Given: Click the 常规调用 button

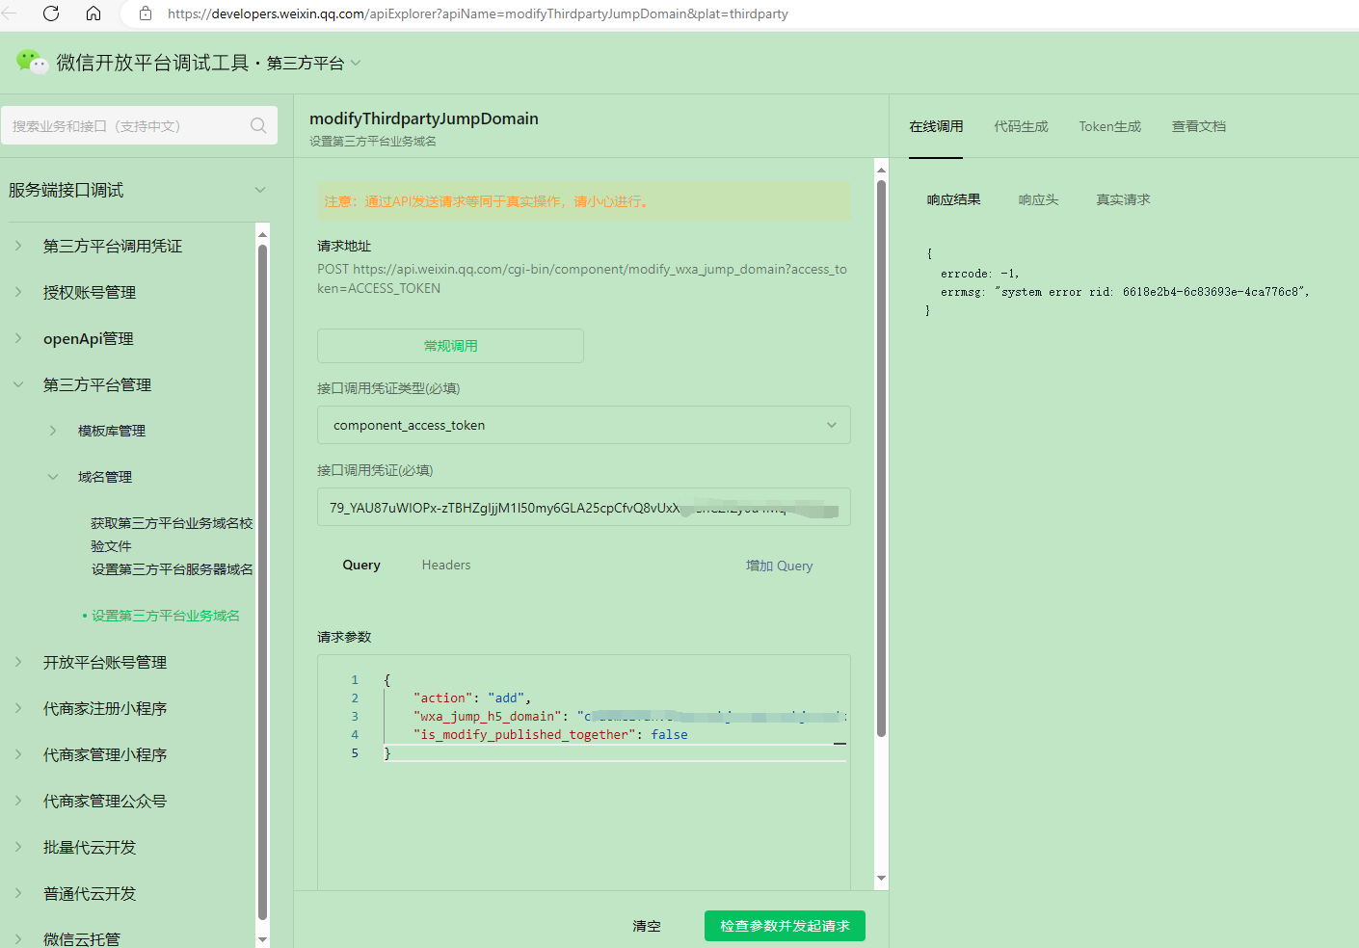Looking at the screenshot, I should point(450,346).
